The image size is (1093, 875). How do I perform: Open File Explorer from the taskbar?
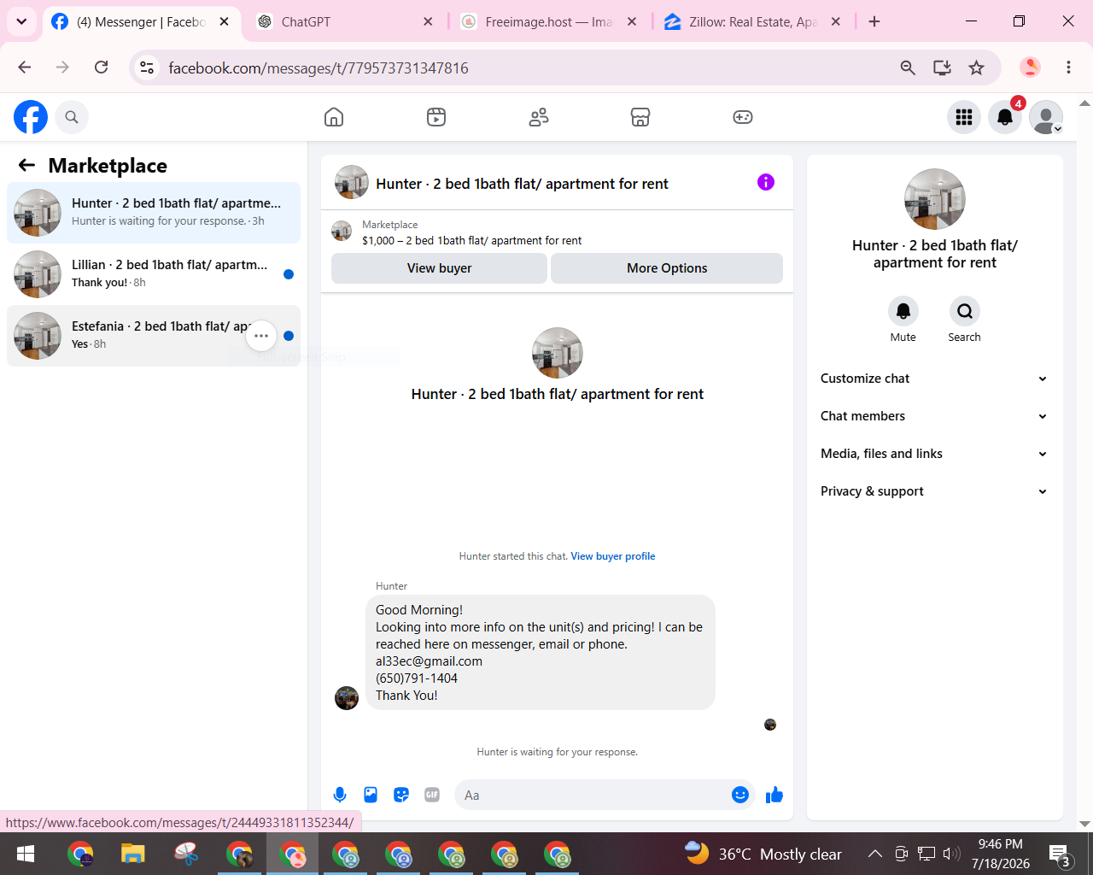133,854
